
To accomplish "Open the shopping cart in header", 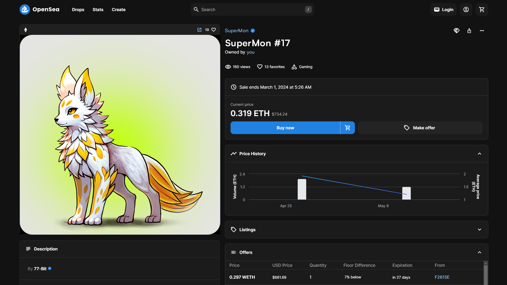I will (x=482, y=9).
